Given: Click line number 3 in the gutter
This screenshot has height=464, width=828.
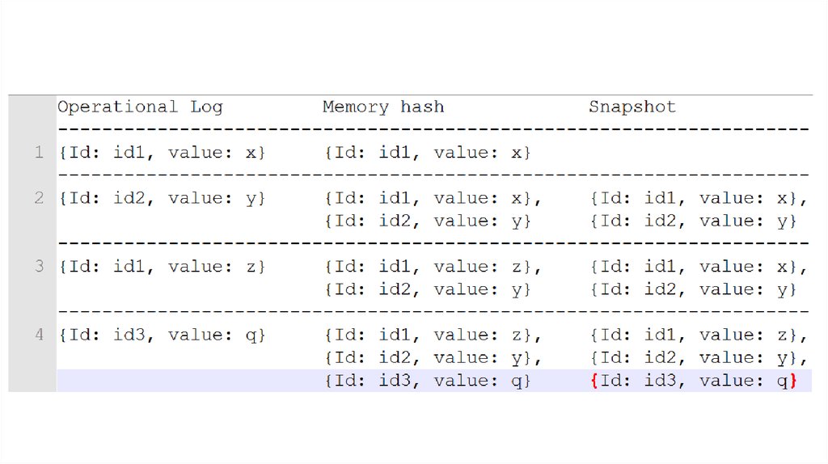Looking at the screenshot, I should pyautogui.click(x=39, y=266).
